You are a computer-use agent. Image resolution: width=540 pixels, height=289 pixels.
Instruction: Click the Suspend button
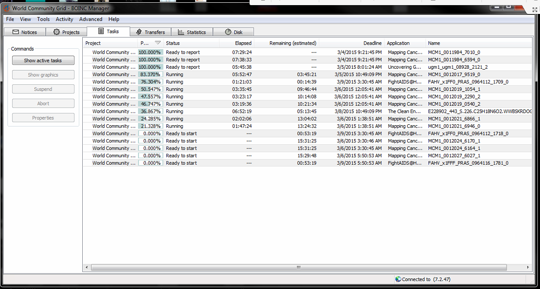[43, 89]
